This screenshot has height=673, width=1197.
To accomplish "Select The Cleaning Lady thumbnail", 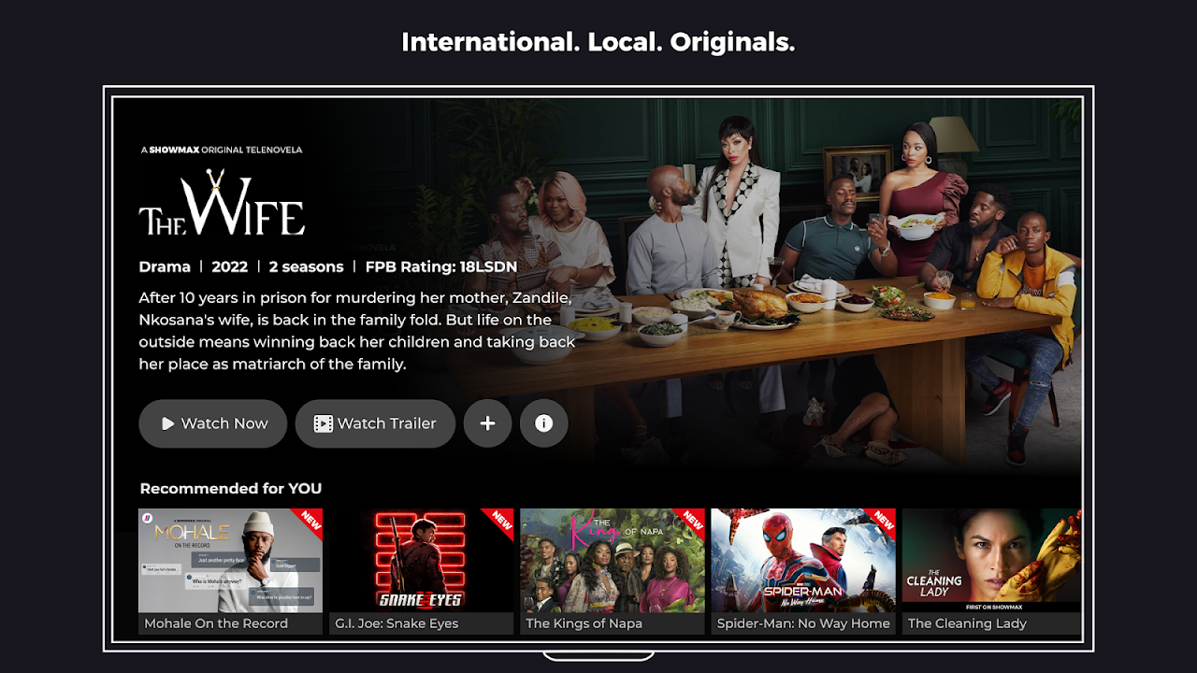I will [x=991, y=571].
